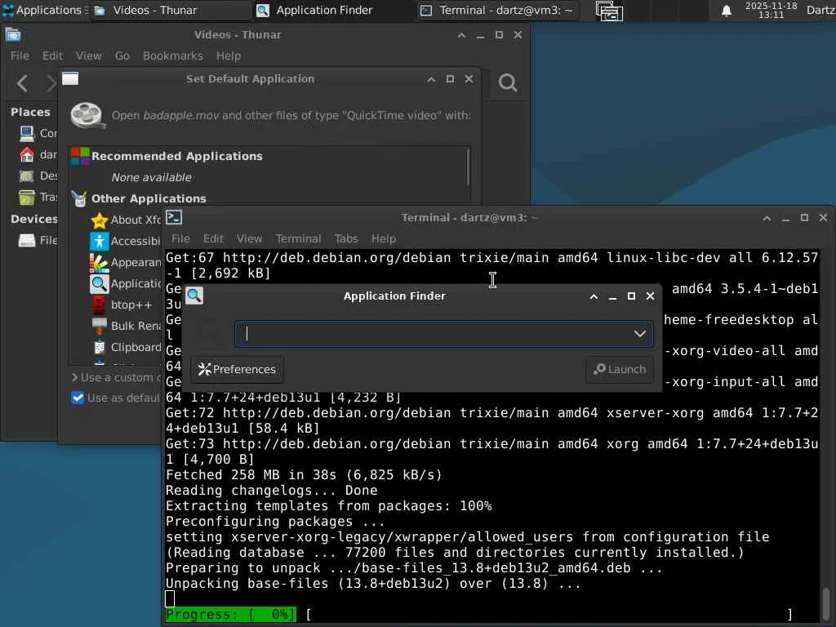
Task: Open the Terminal menu in terminal window
Action: 298,239
